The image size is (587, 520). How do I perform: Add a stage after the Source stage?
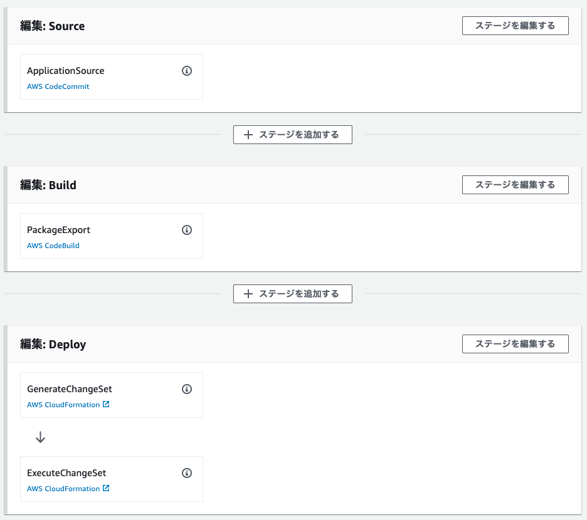[292, 135]
